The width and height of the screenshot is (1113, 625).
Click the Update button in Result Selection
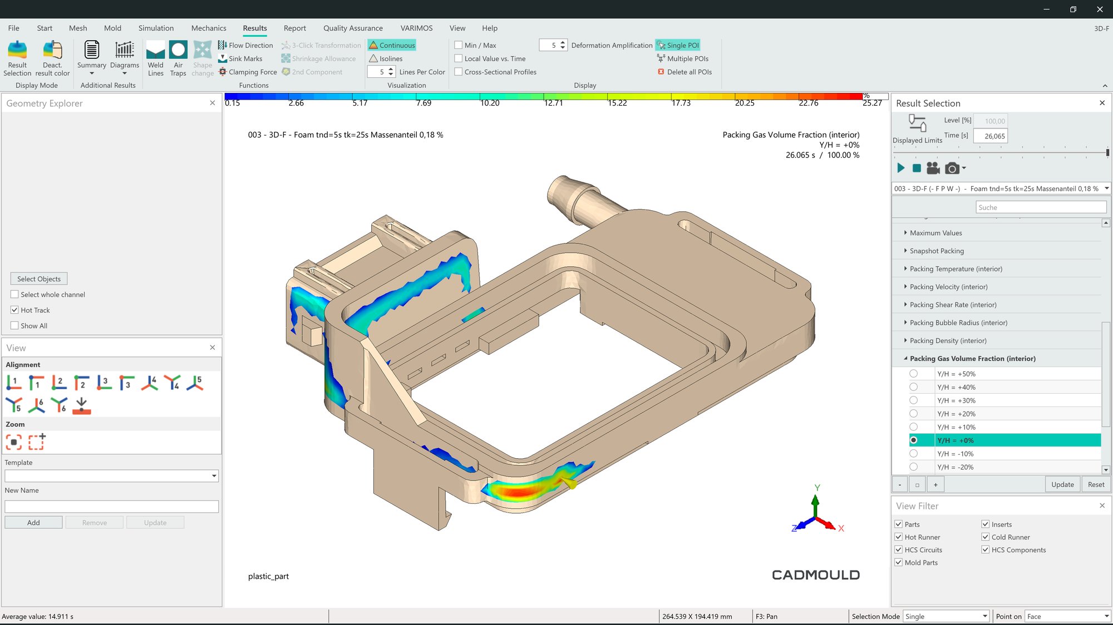click(1062, 484)
